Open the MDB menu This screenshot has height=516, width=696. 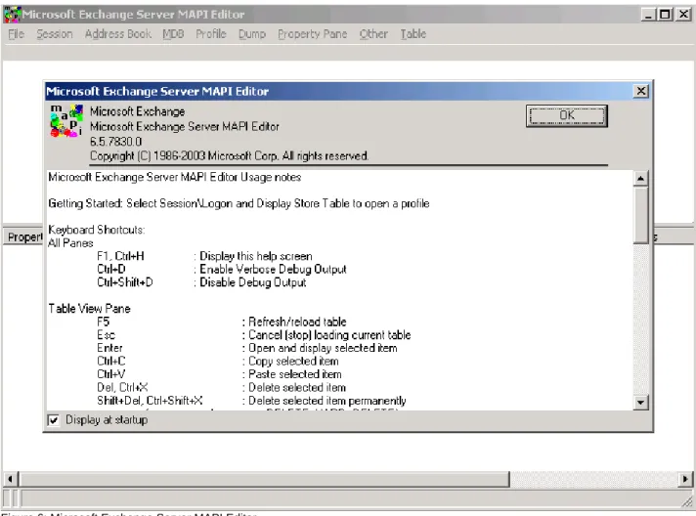coord(173,34)
